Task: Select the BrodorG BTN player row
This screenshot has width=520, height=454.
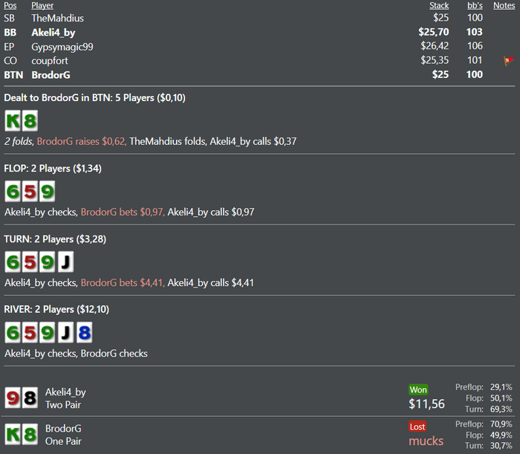Action: [259, 75]
